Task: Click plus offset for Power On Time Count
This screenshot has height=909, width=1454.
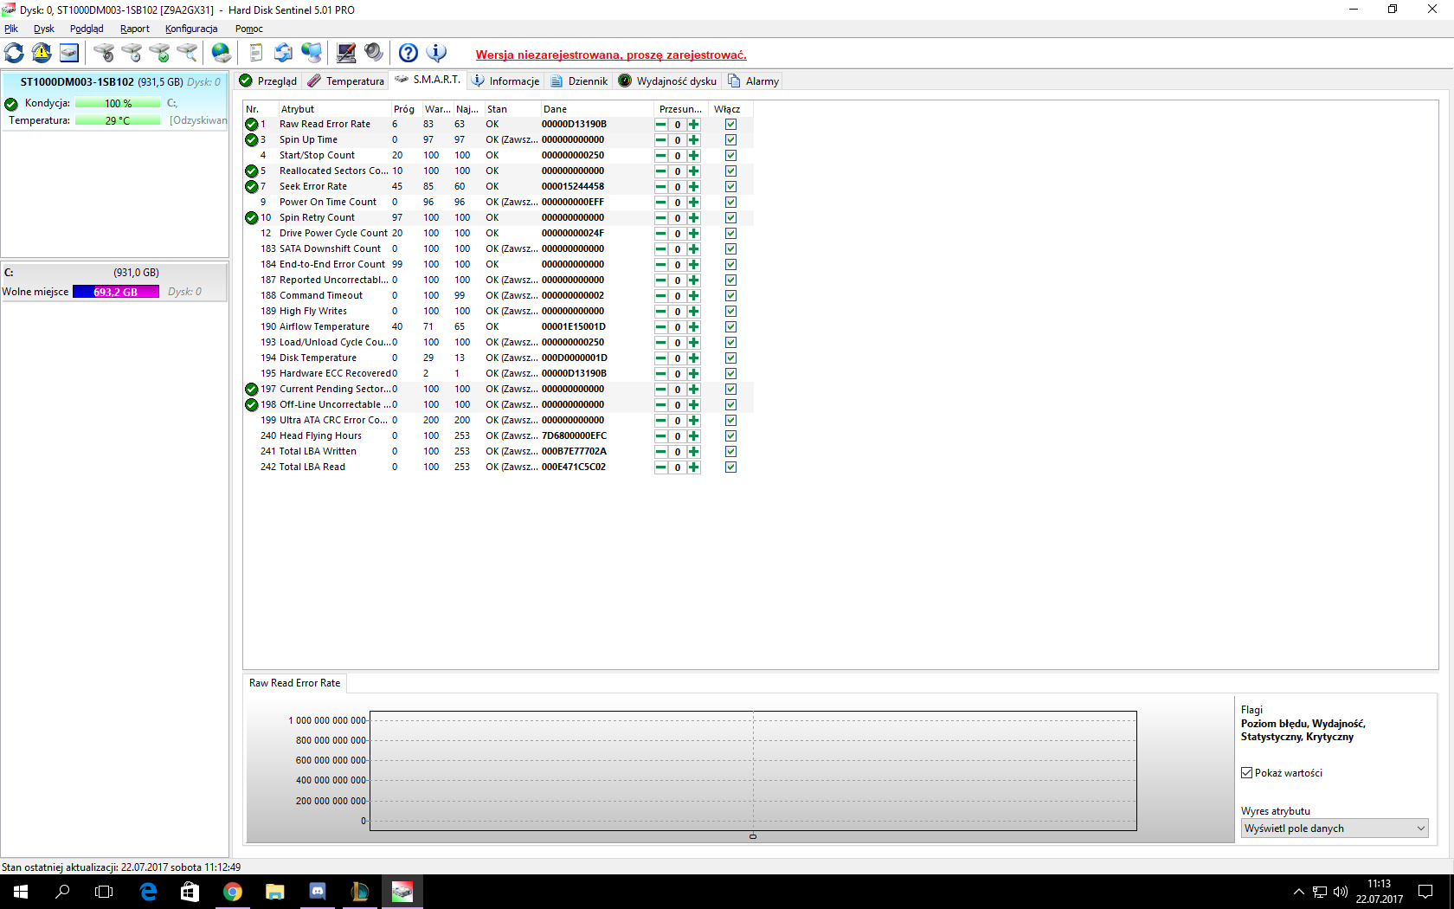Action: (693, 203)
